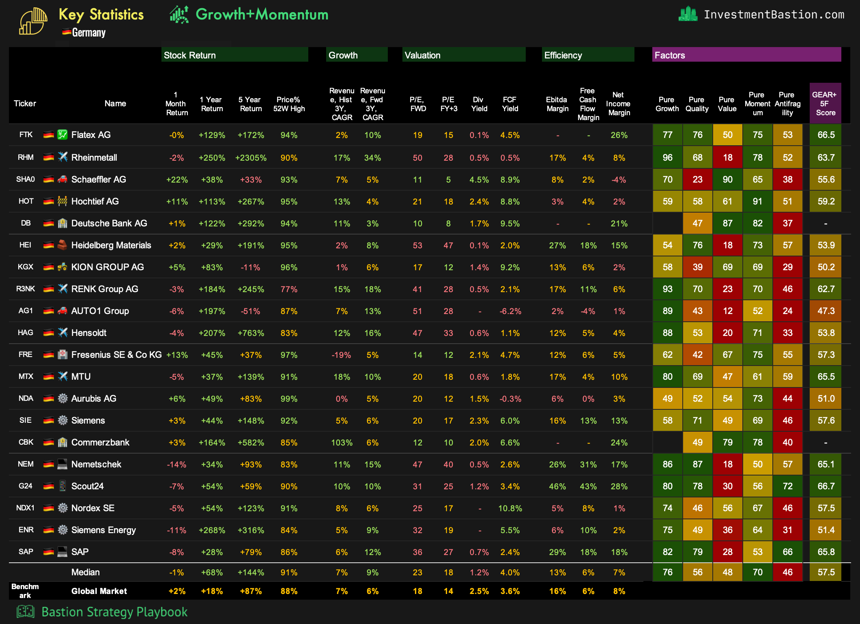Click the Rheinmetall airplane sector icon
This screenshot has height=624, width=860.
[x=62, y=157]
